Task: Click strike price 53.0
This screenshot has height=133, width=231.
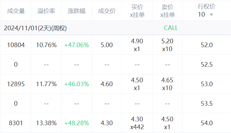Action: tap(207, 84)
